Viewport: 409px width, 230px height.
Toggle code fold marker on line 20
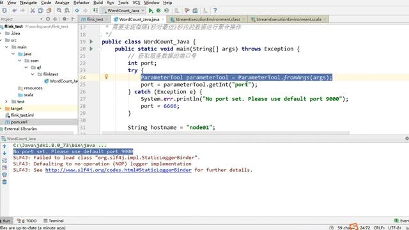(100, 49)
